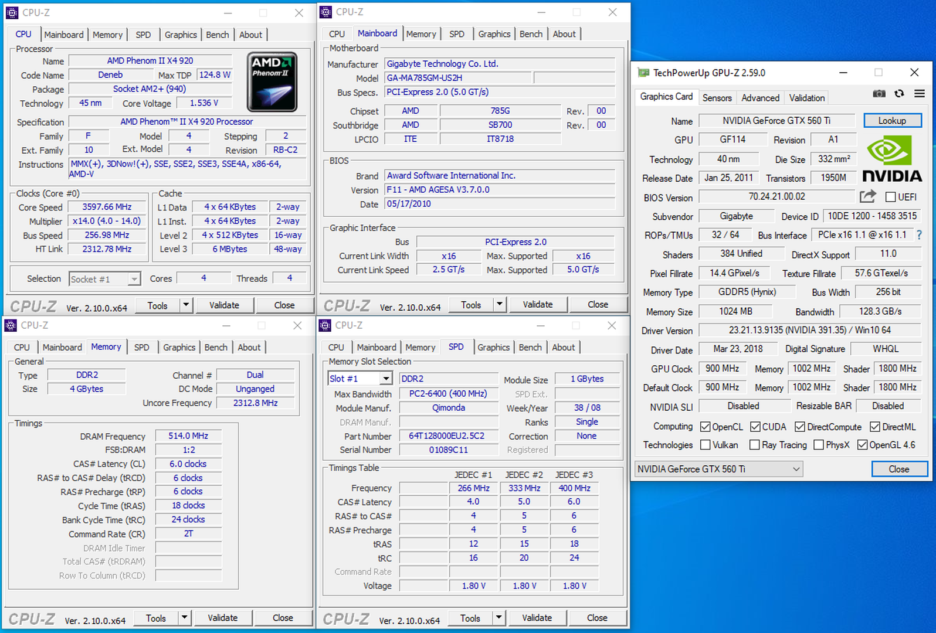Click the BIOS share/export arrow icon

tap(867, 196)
